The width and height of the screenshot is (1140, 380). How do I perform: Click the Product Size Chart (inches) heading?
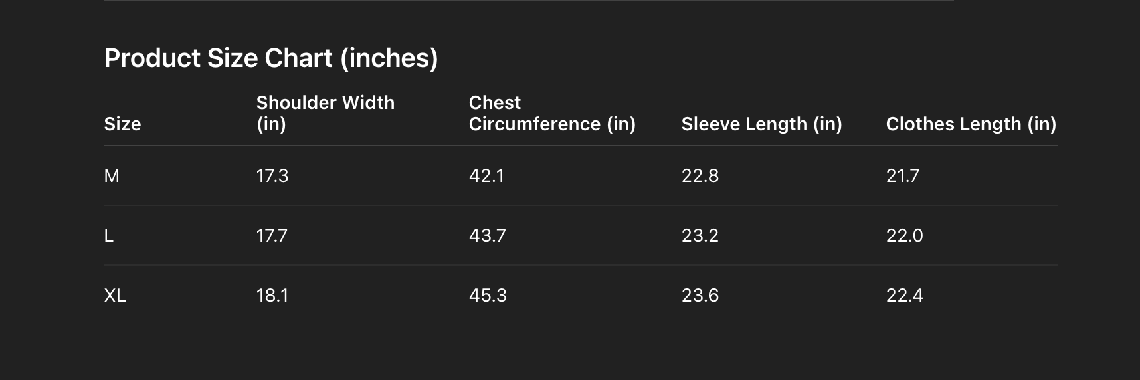point(271,58)
